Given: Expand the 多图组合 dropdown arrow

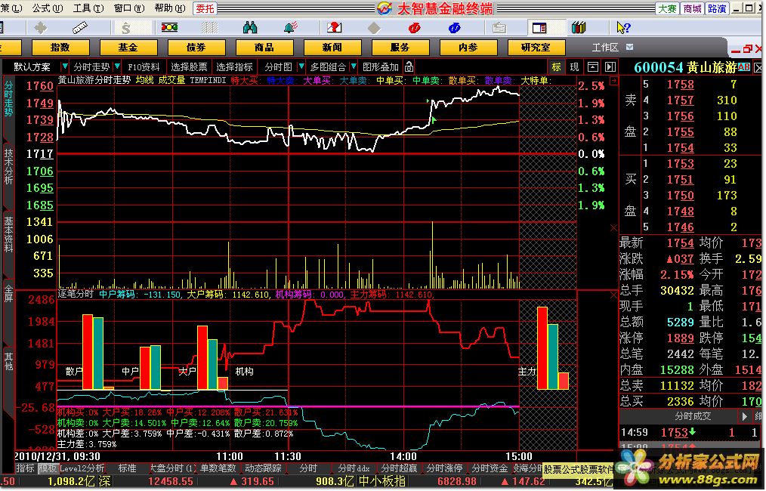Looking at the screenshot, I should coord(354,67).
